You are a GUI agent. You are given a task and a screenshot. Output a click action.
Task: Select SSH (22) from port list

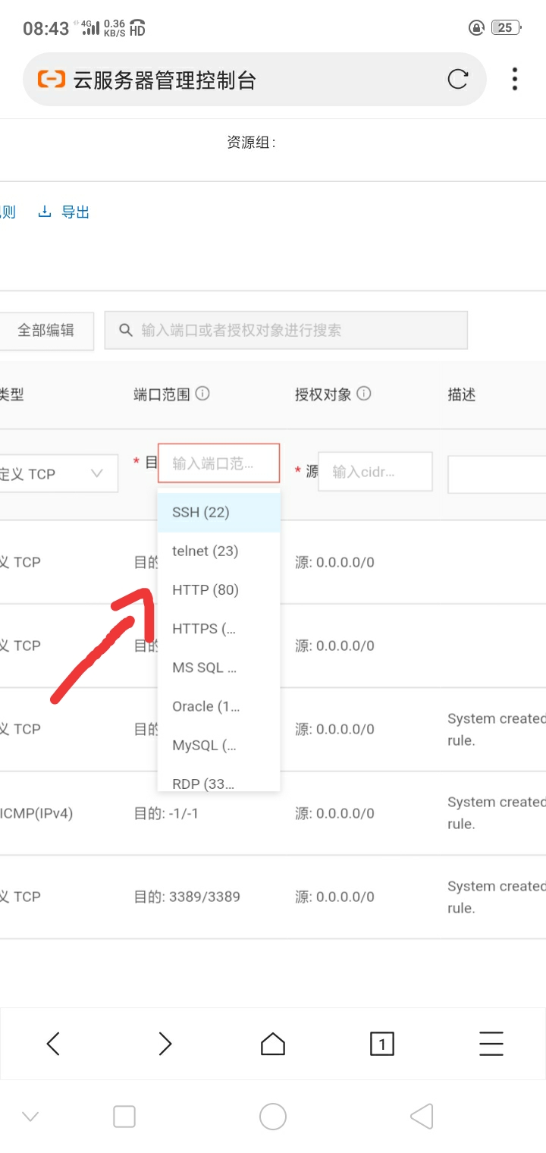[x=201, y=512]
